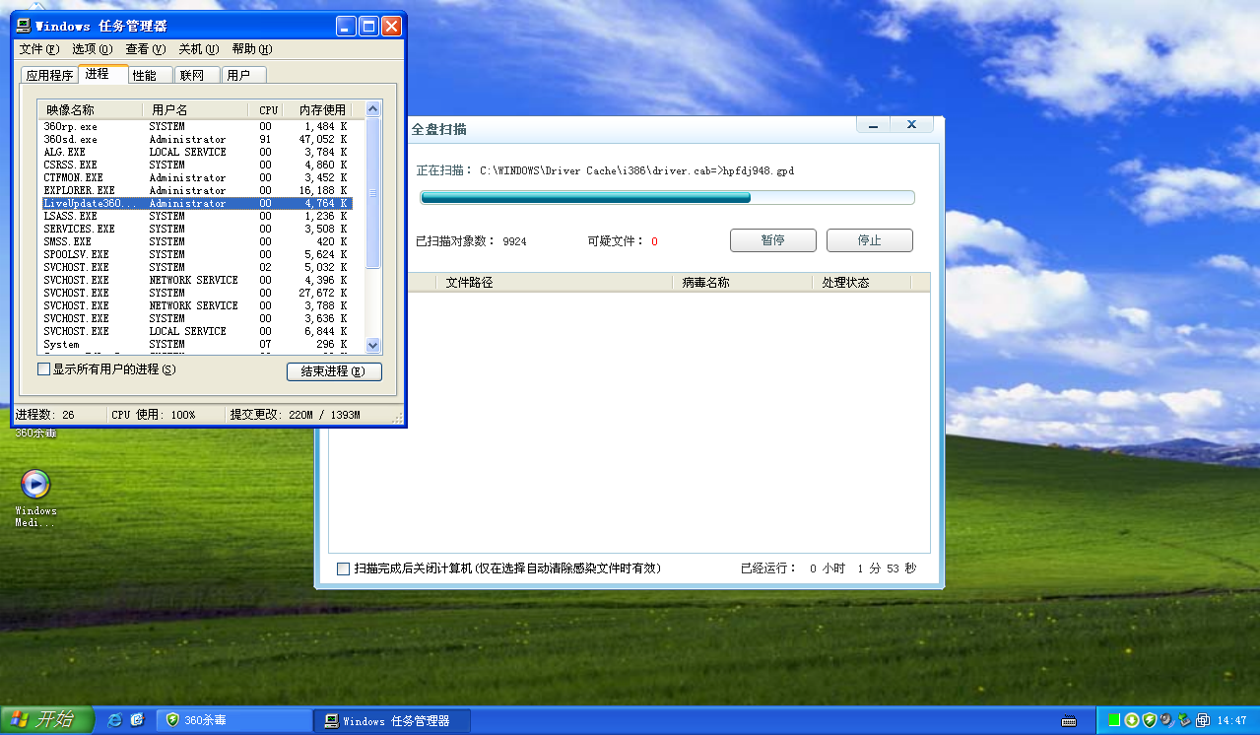Switch to the 用户 tab

243,75
